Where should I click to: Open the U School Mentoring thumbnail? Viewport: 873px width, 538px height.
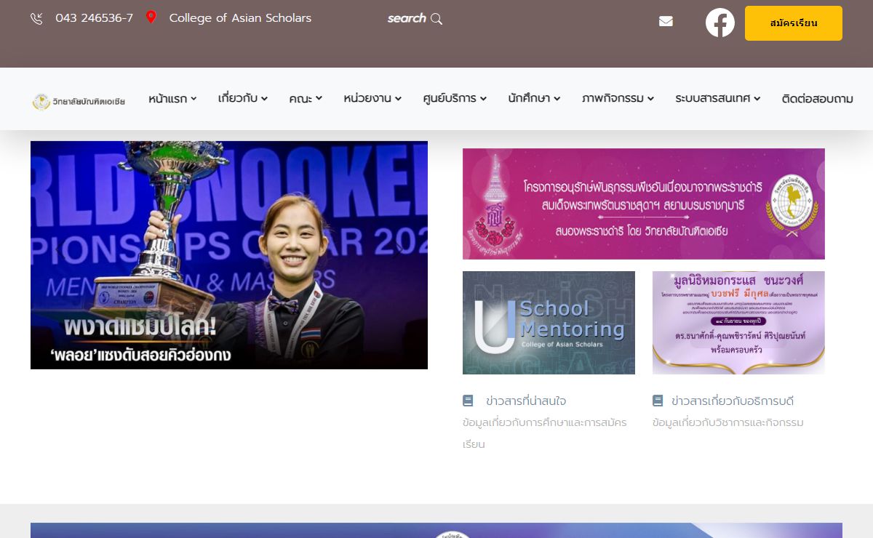tap(549, 323)
